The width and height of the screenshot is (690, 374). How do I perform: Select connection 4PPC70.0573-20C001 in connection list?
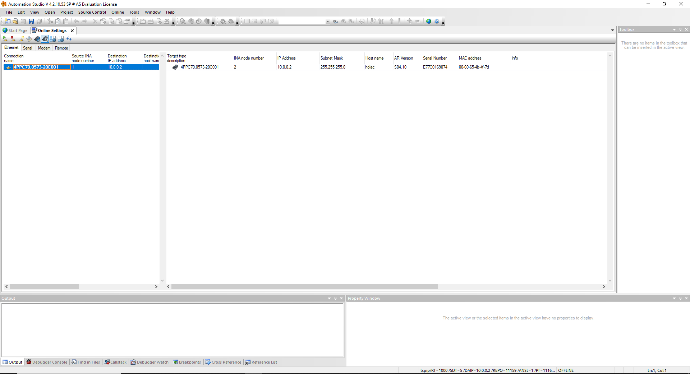(81, 67)
